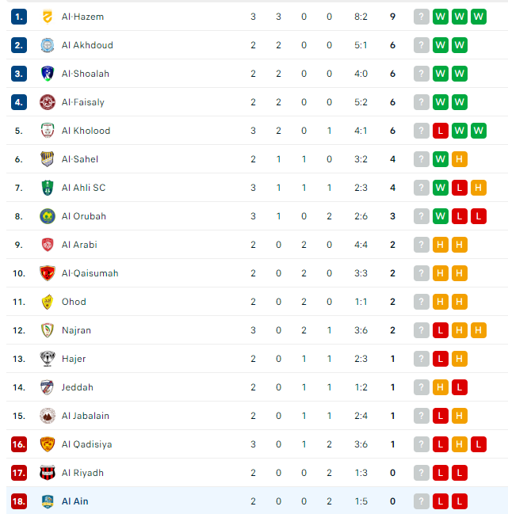Click the Al Ahli SC green shield logo
508x514 pixels.
[48, 188]
